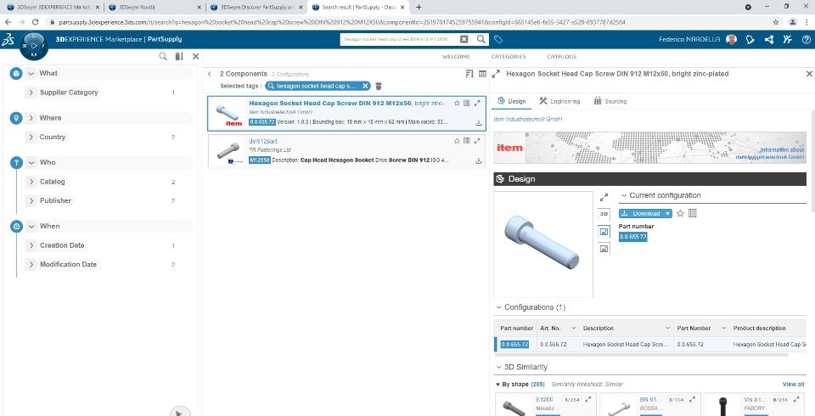Expand the Creation Date filter
Screen dimensions: 815x416
(x=31, y=245)
